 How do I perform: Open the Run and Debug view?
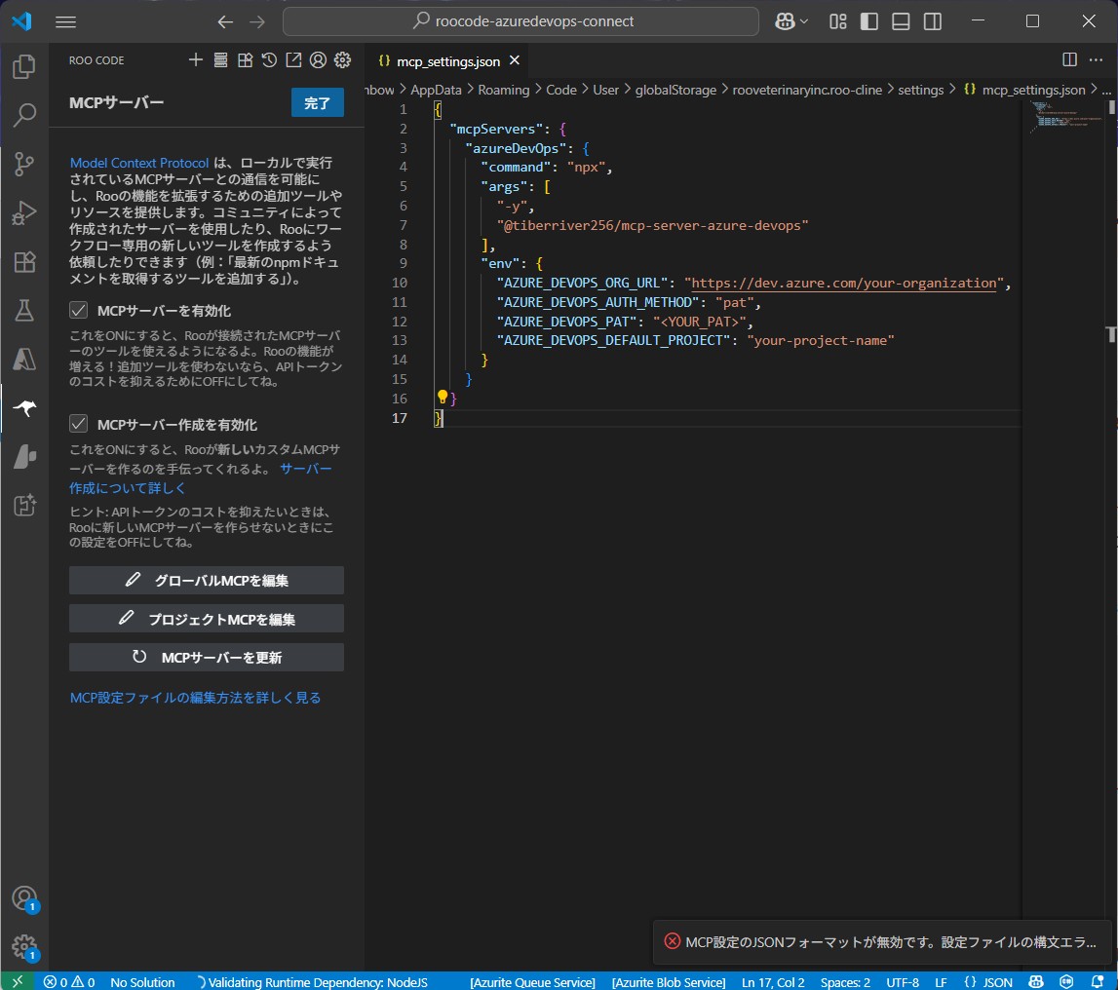24,212
